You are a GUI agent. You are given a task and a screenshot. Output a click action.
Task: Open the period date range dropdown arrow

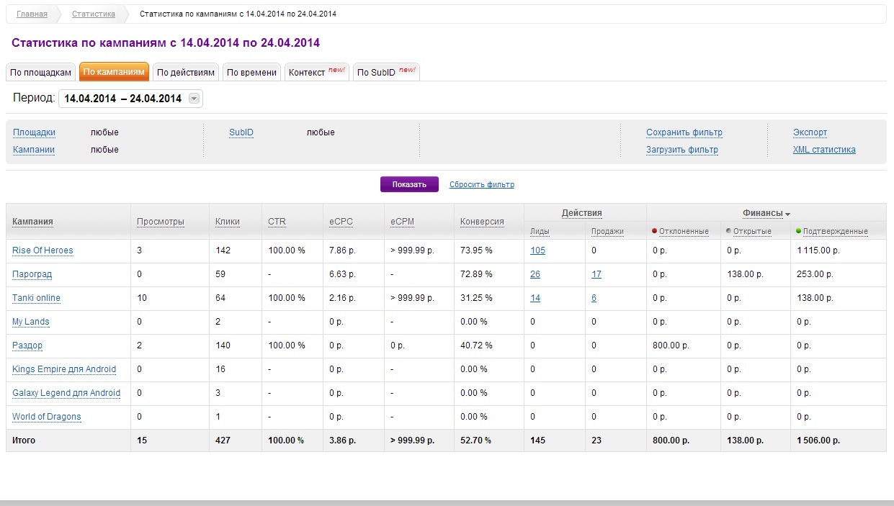point(194,99)
